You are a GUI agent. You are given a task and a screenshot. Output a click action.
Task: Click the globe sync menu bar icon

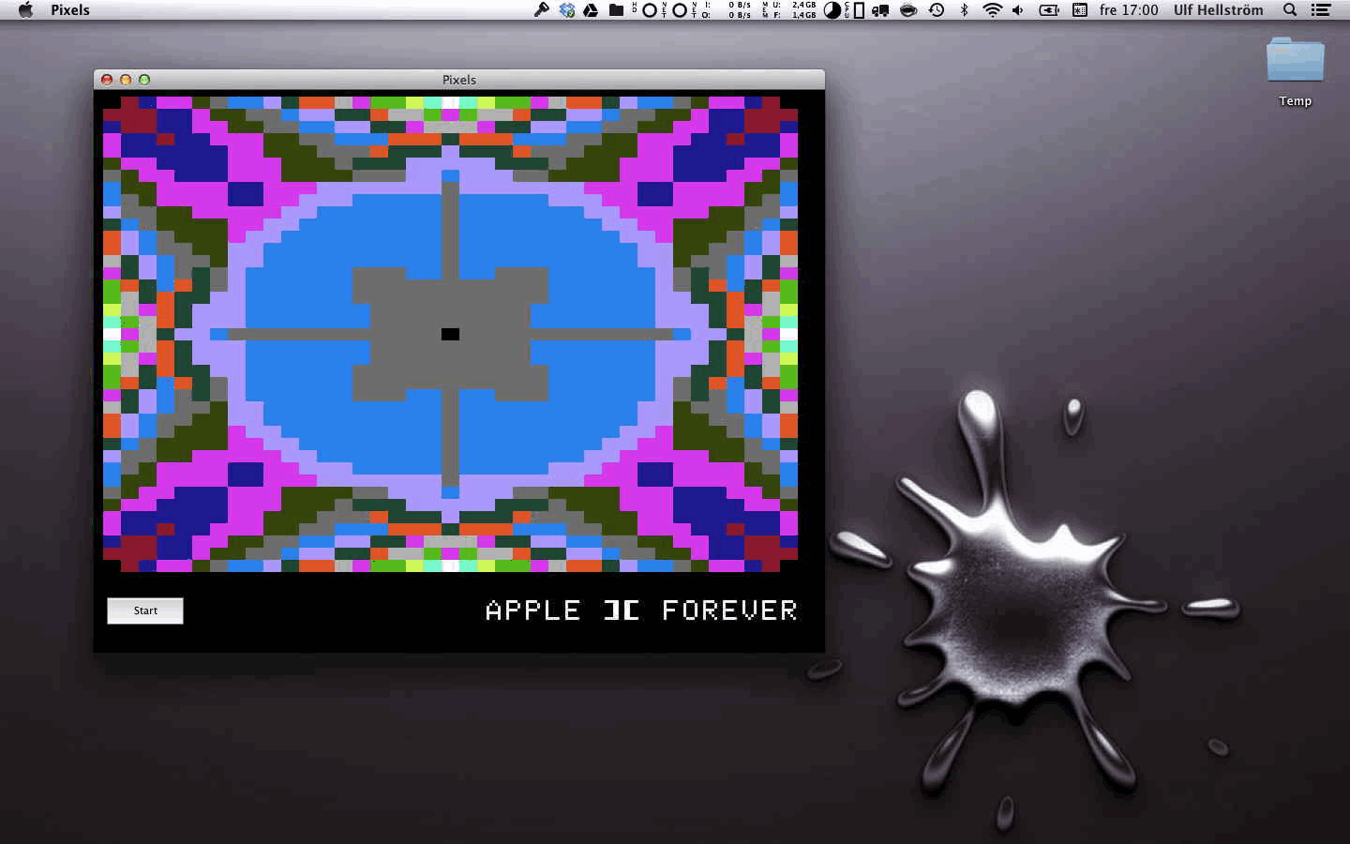coord(567,10)
